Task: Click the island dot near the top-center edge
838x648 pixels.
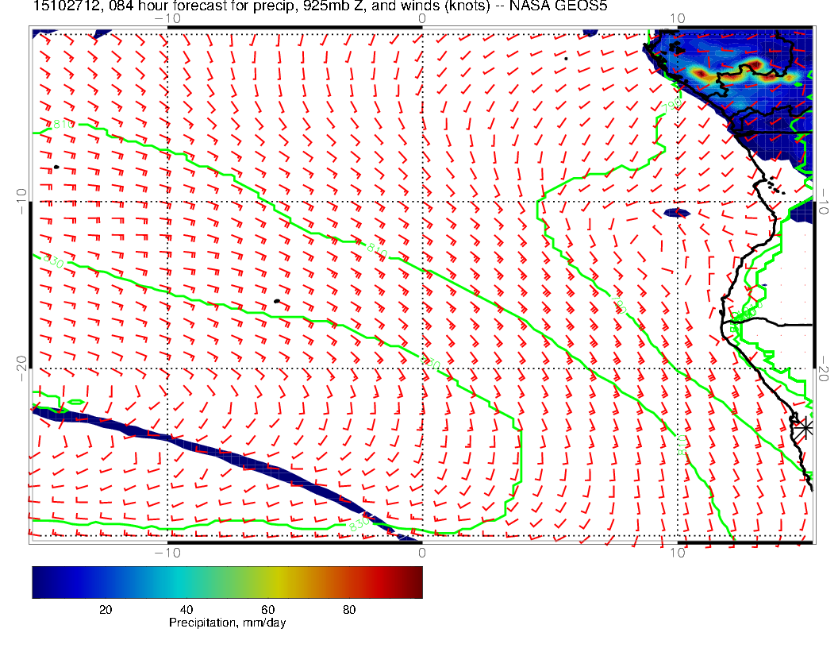Action: click(x=566, y=58)
